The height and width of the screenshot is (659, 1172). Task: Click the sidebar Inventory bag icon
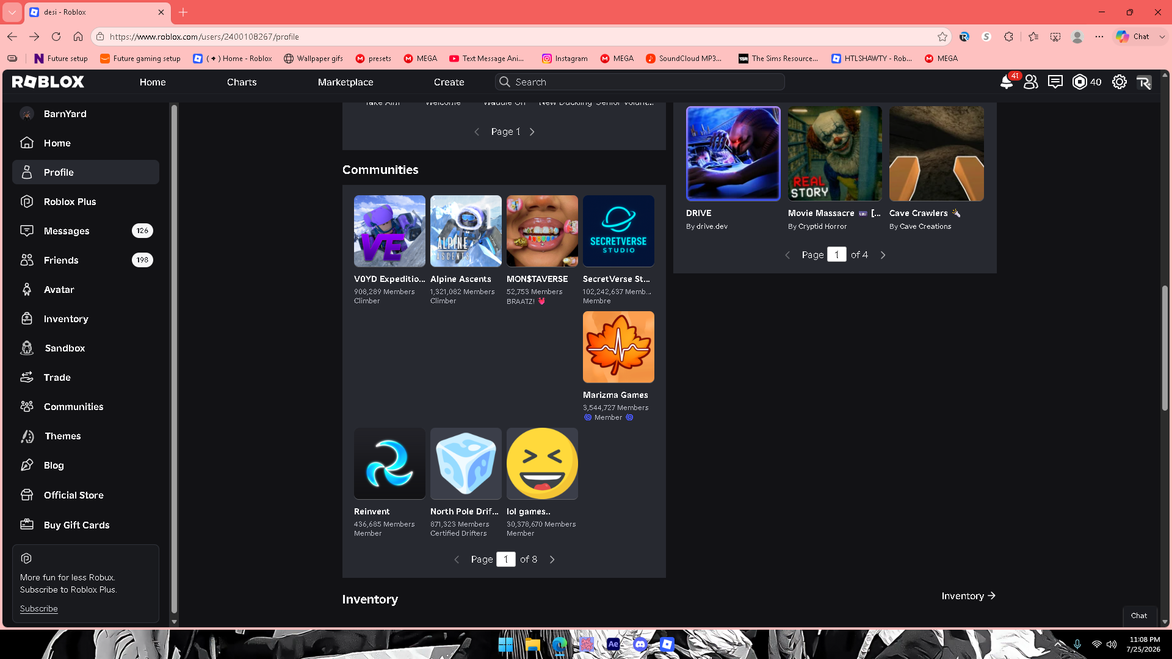click(27, 319)
